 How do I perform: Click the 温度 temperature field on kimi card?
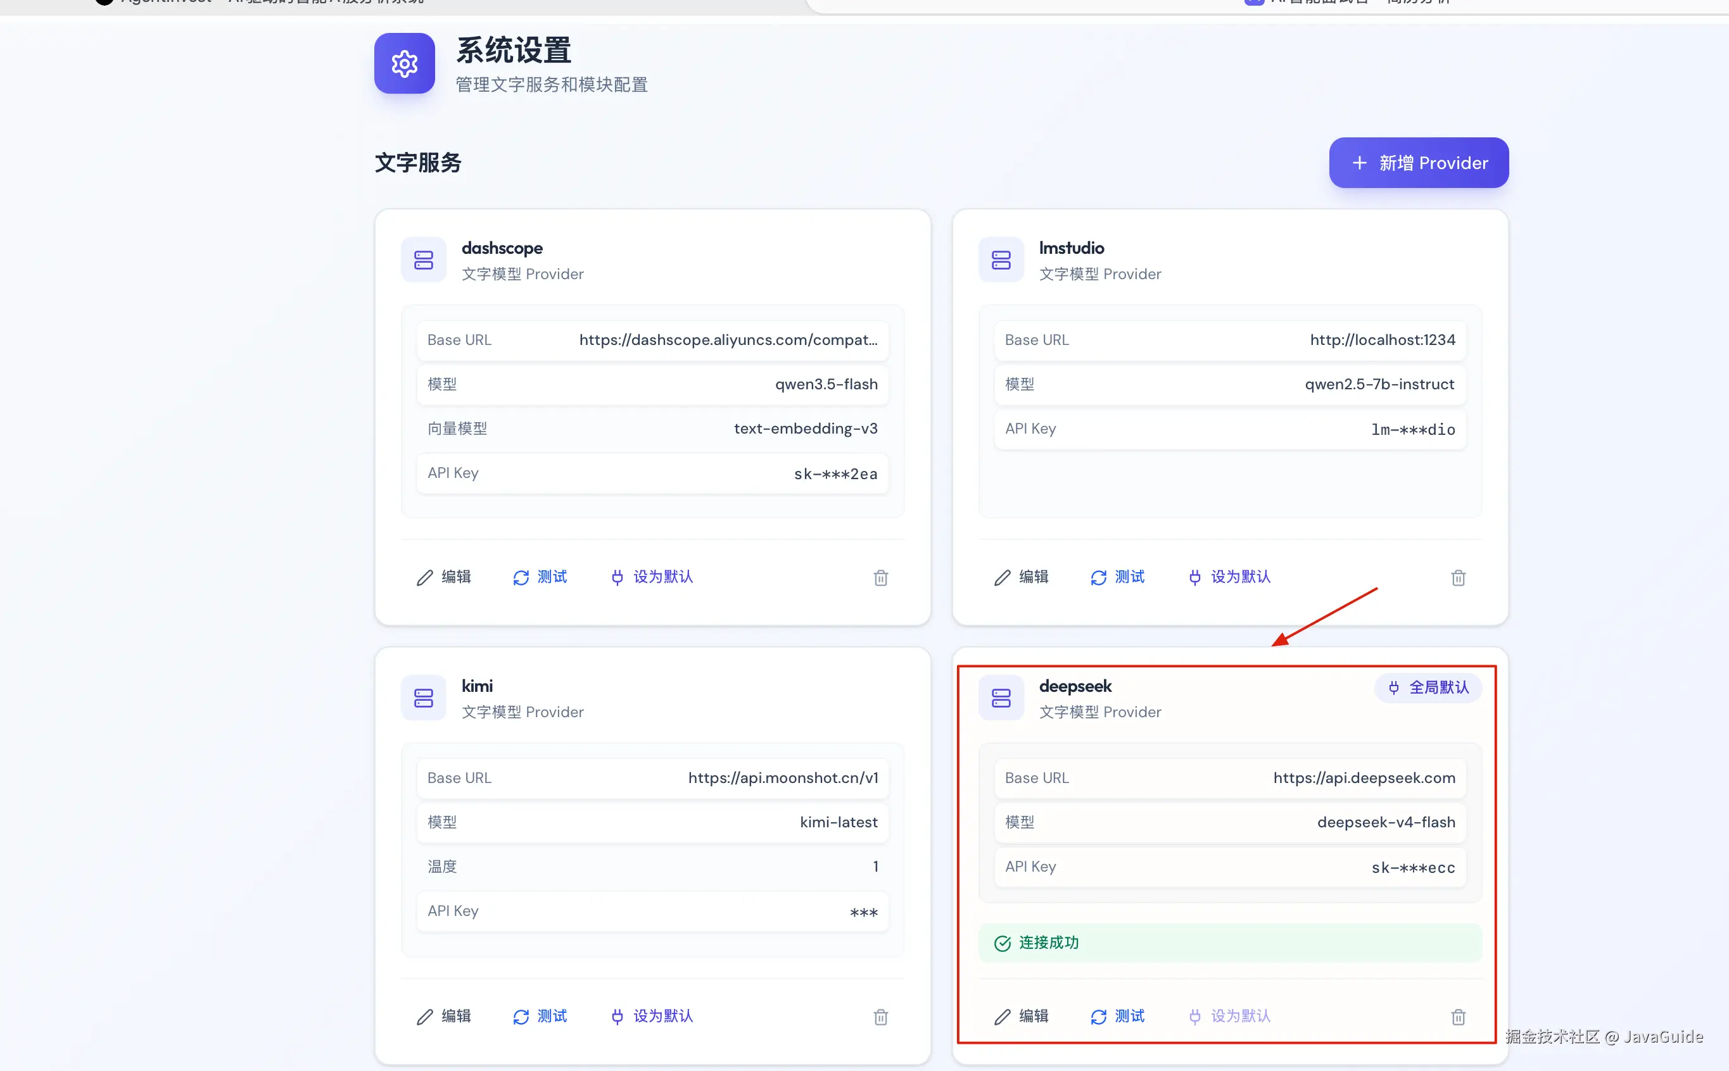[652, 865]
